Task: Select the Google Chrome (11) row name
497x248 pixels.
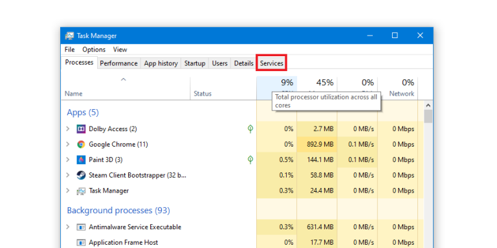Action: pyautogui.click(x=118, y=144)
